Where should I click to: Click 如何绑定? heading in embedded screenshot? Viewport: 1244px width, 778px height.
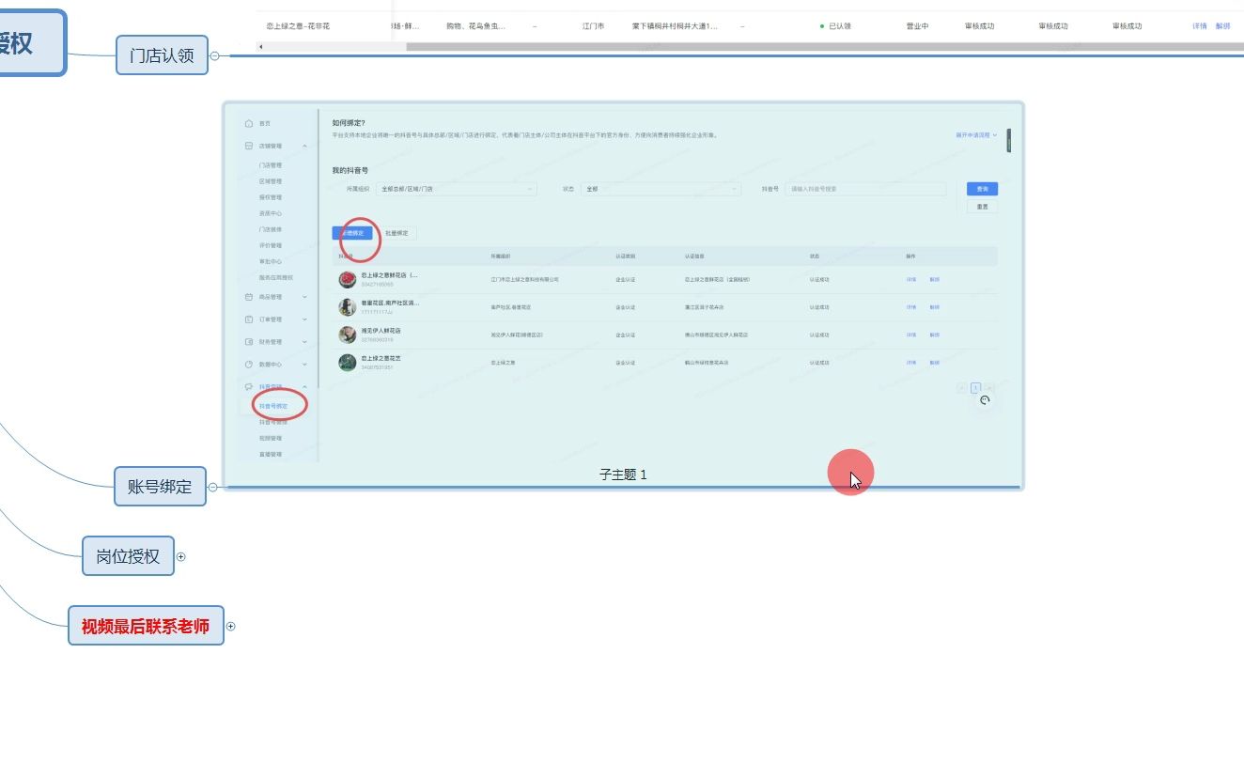pyautogui.click(x=349, y=123)
